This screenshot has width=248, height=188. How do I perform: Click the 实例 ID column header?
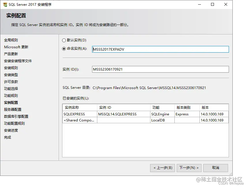click(124, 108)
